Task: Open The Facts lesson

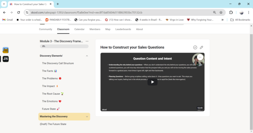Action: pos(50,71)
